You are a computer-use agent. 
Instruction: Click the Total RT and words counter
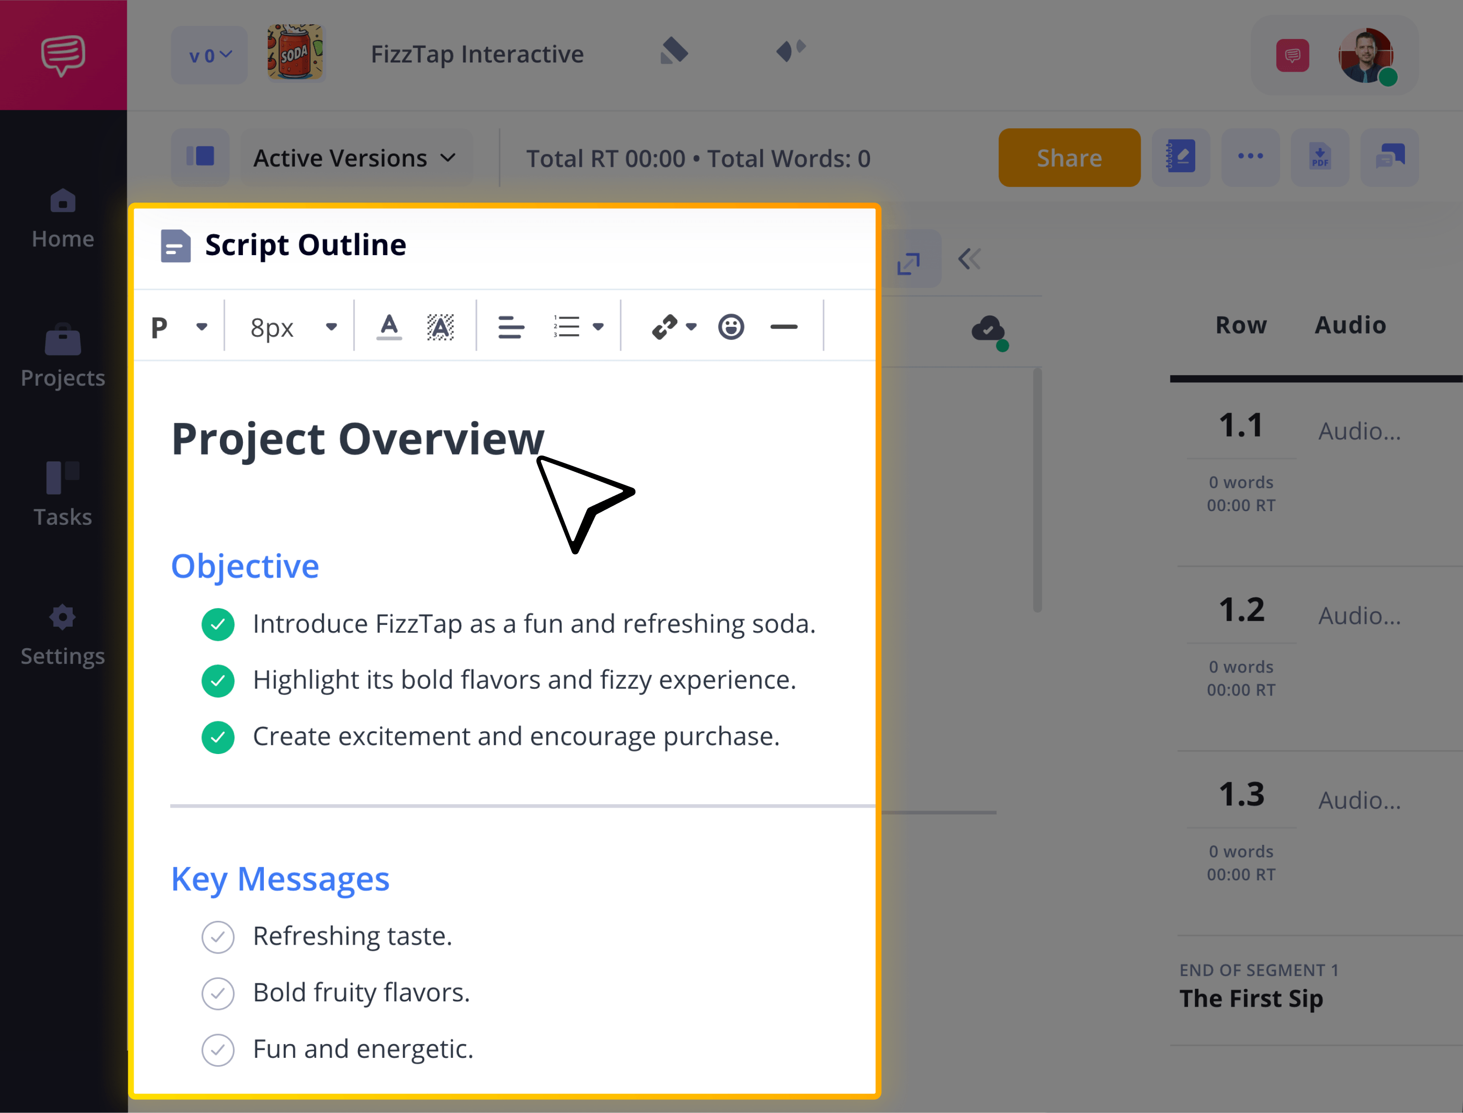[698, 159]
